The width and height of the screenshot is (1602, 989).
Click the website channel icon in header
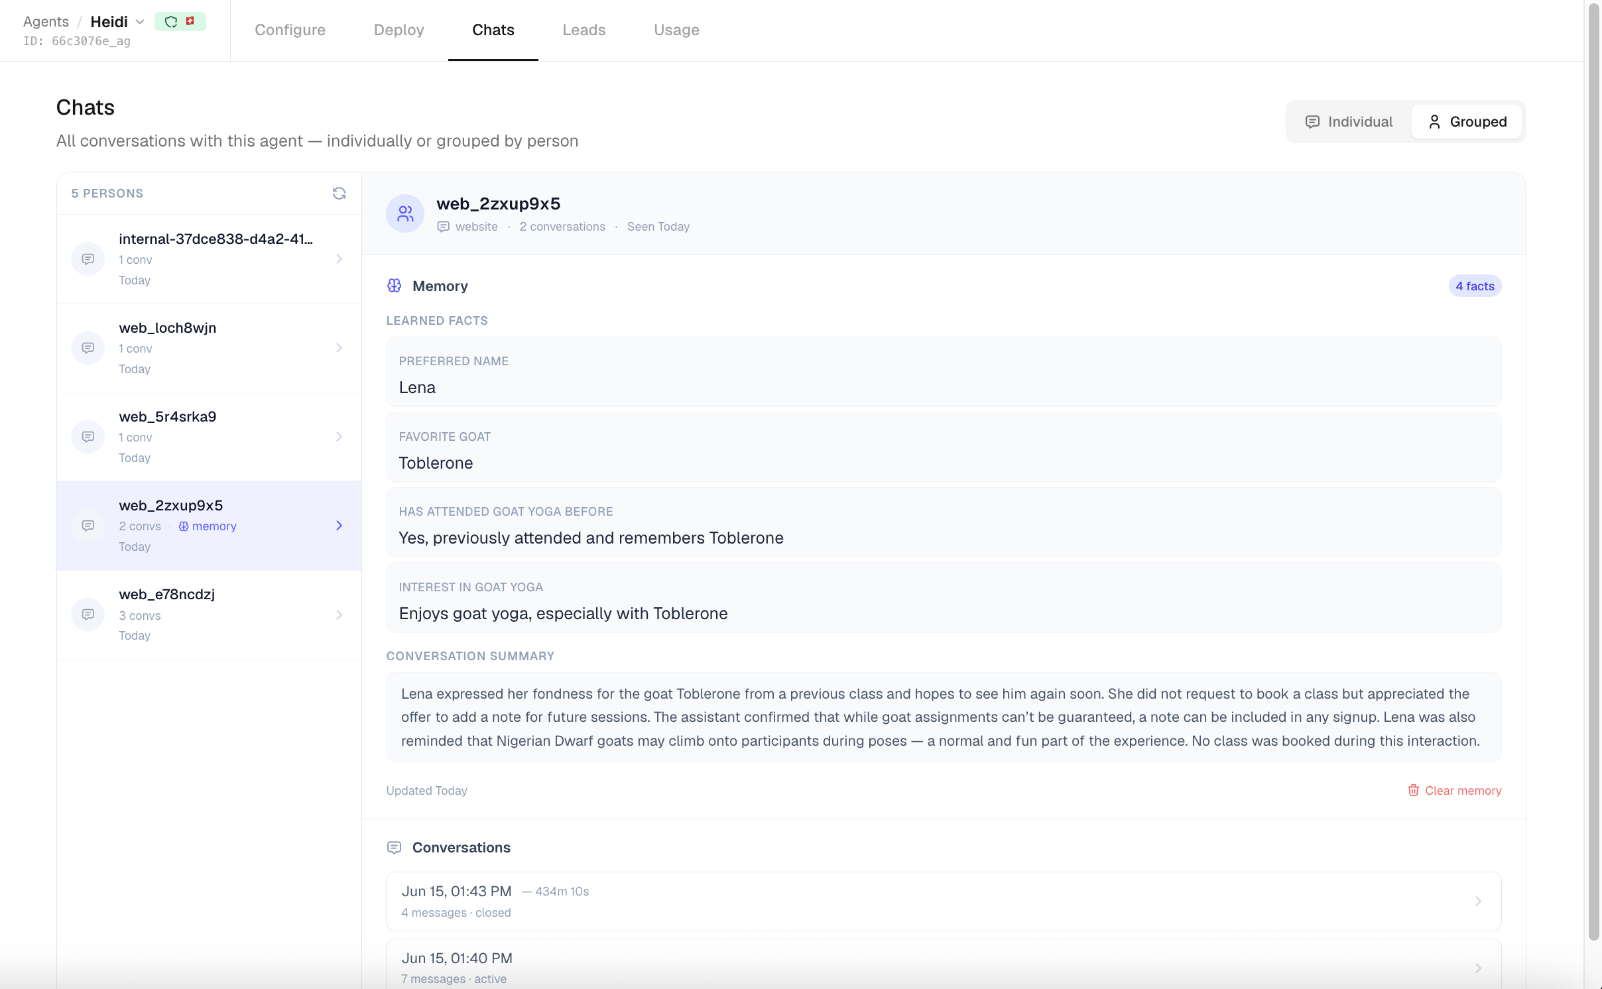tap(443, 227)
